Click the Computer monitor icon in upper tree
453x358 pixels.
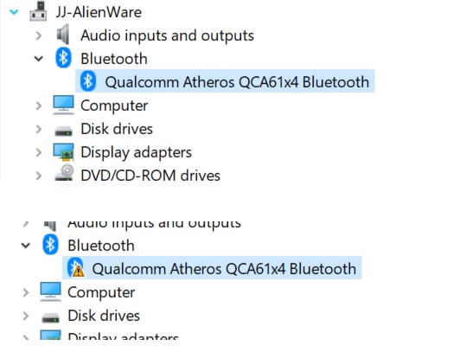(x=63, y=105)
